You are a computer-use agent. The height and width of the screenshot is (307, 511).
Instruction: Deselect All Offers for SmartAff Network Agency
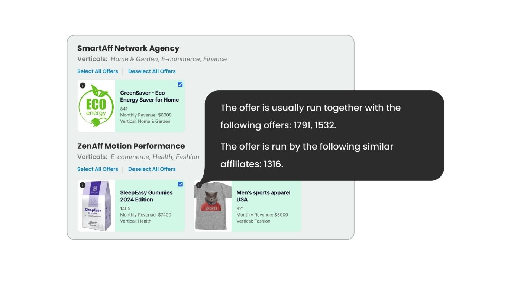tap(152, 71)
